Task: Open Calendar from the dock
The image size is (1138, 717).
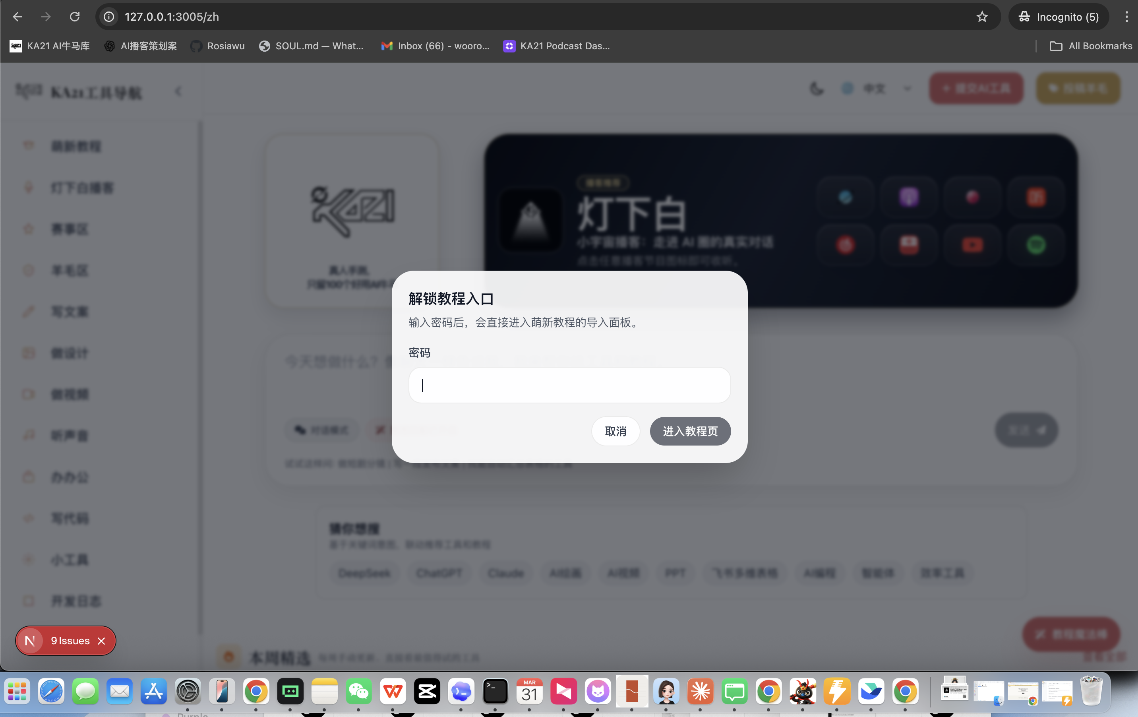Action: [x=529, y=692]
